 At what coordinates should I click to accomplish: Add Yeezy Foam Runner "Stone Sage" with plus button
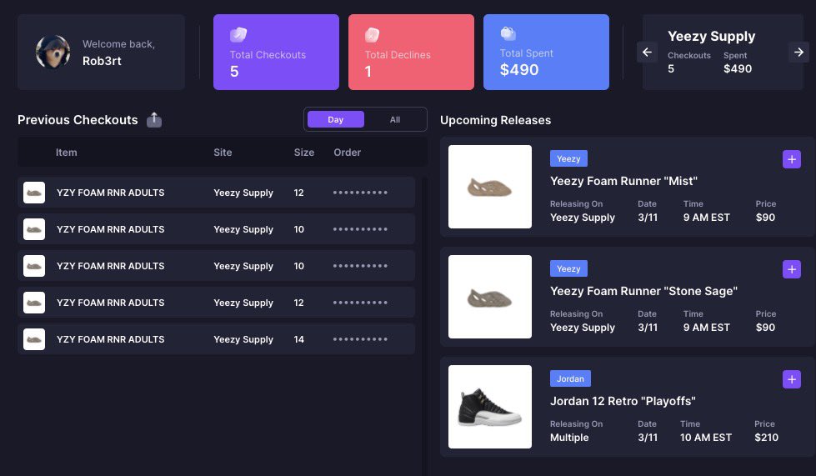tap(792, 269)
